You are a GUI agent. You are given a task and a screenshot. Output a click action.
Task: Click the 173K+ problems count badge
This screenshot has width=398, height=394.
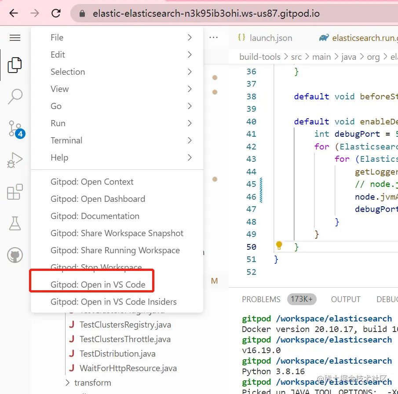302,299
